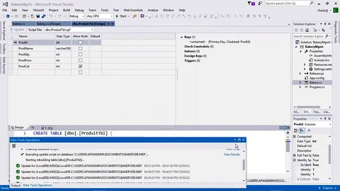Click the Diagnostic Tools side tab
The width and height of the screenshot is (340, 191).
point(336,32)
